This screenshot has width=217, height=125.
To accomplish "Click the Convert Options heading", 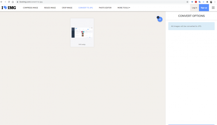I will [x=191, y=16].
